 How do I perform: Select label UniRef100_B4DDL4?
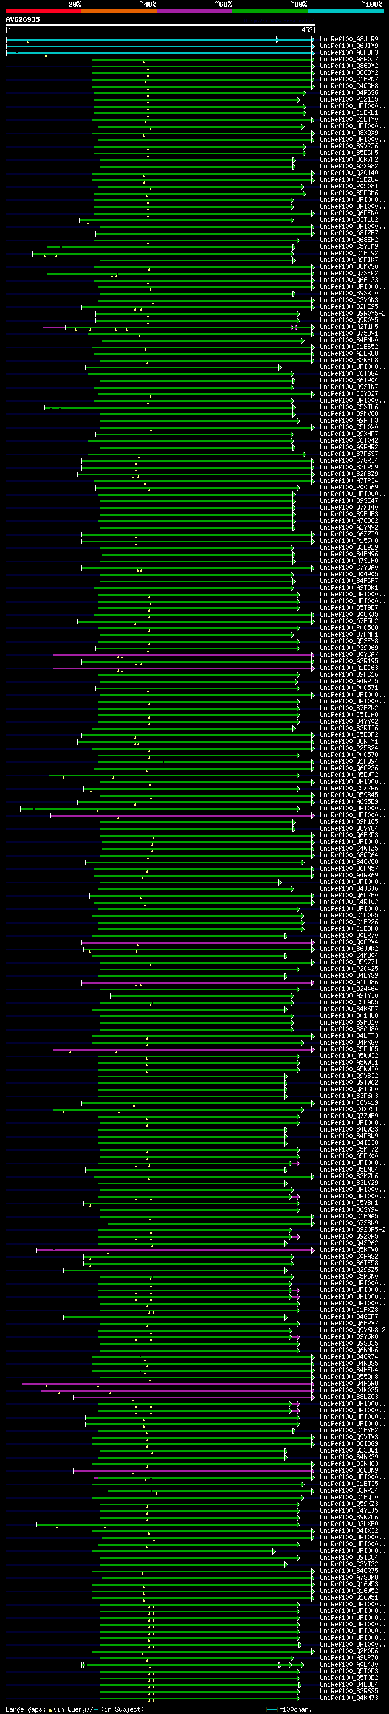tap(349, 1684)
